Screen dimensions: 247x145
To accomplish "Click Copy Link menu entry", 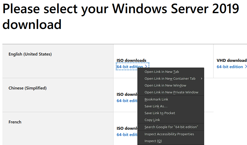I will (171, 120).
